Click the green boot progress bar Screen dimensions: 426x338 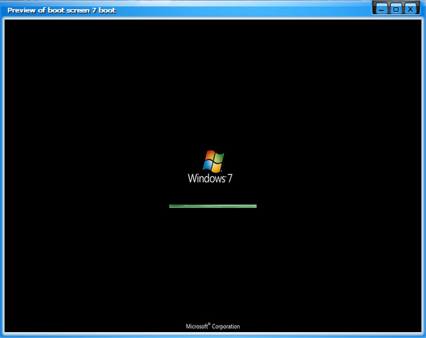[x=213, y=206]
